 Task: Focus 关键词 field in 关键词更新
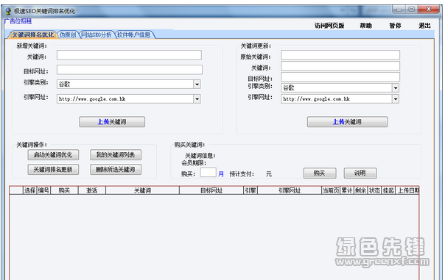pos(340,66)
